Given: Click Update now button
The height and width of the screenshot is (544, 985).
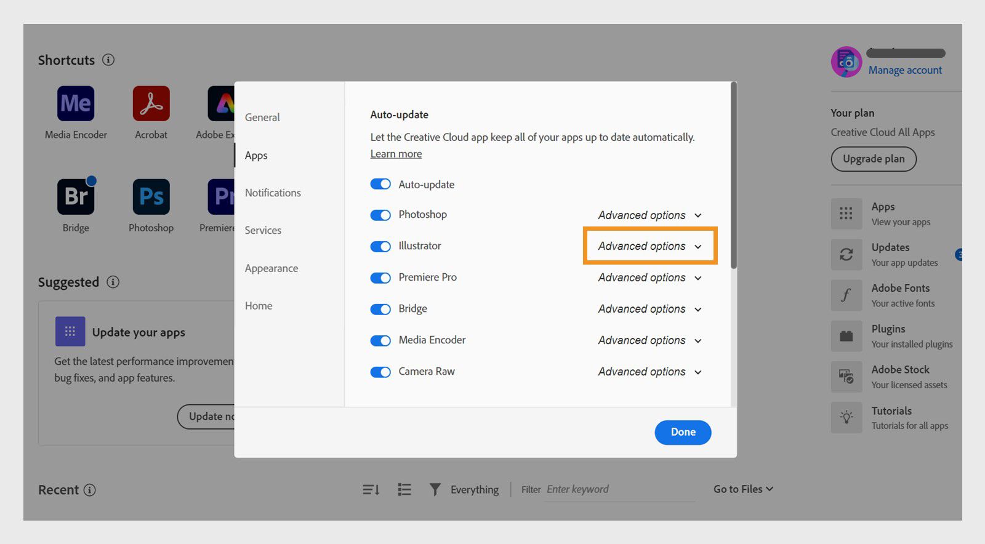Looking at the screenshot, I should (x=206, y=417).
